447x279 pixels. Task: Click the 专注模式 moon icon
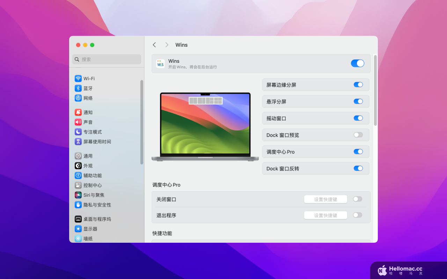(x=78, y=132)
